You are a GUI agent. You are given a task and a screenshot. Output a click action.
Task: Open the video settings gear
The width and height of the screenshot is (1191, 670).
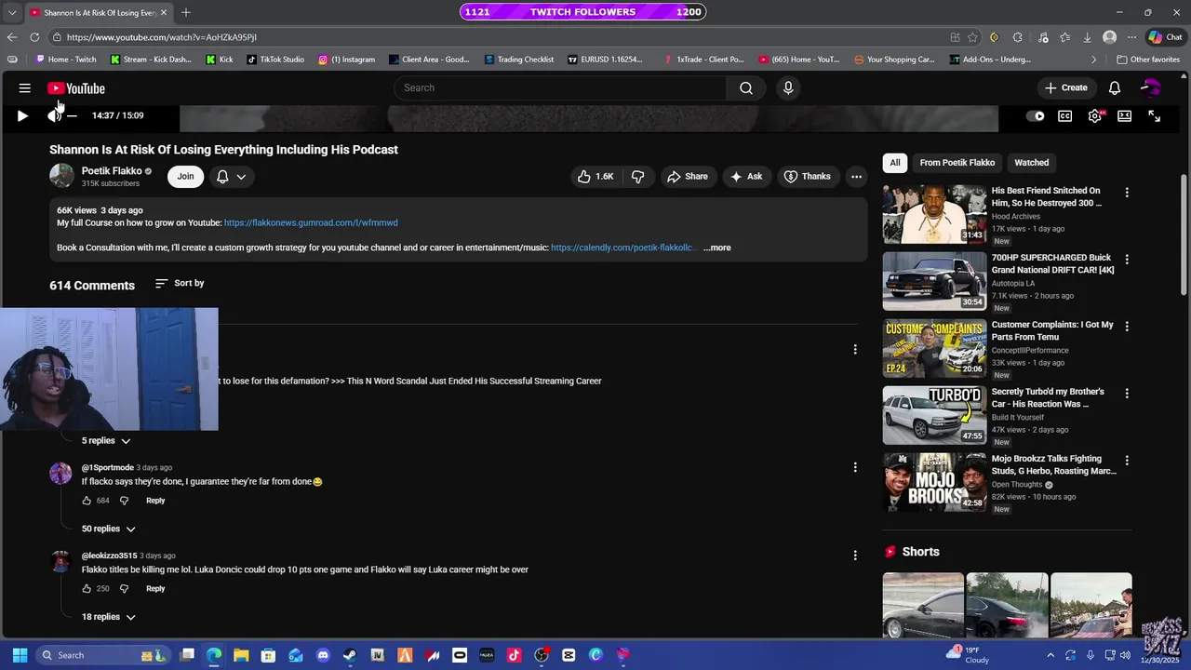coord(1095,116)
